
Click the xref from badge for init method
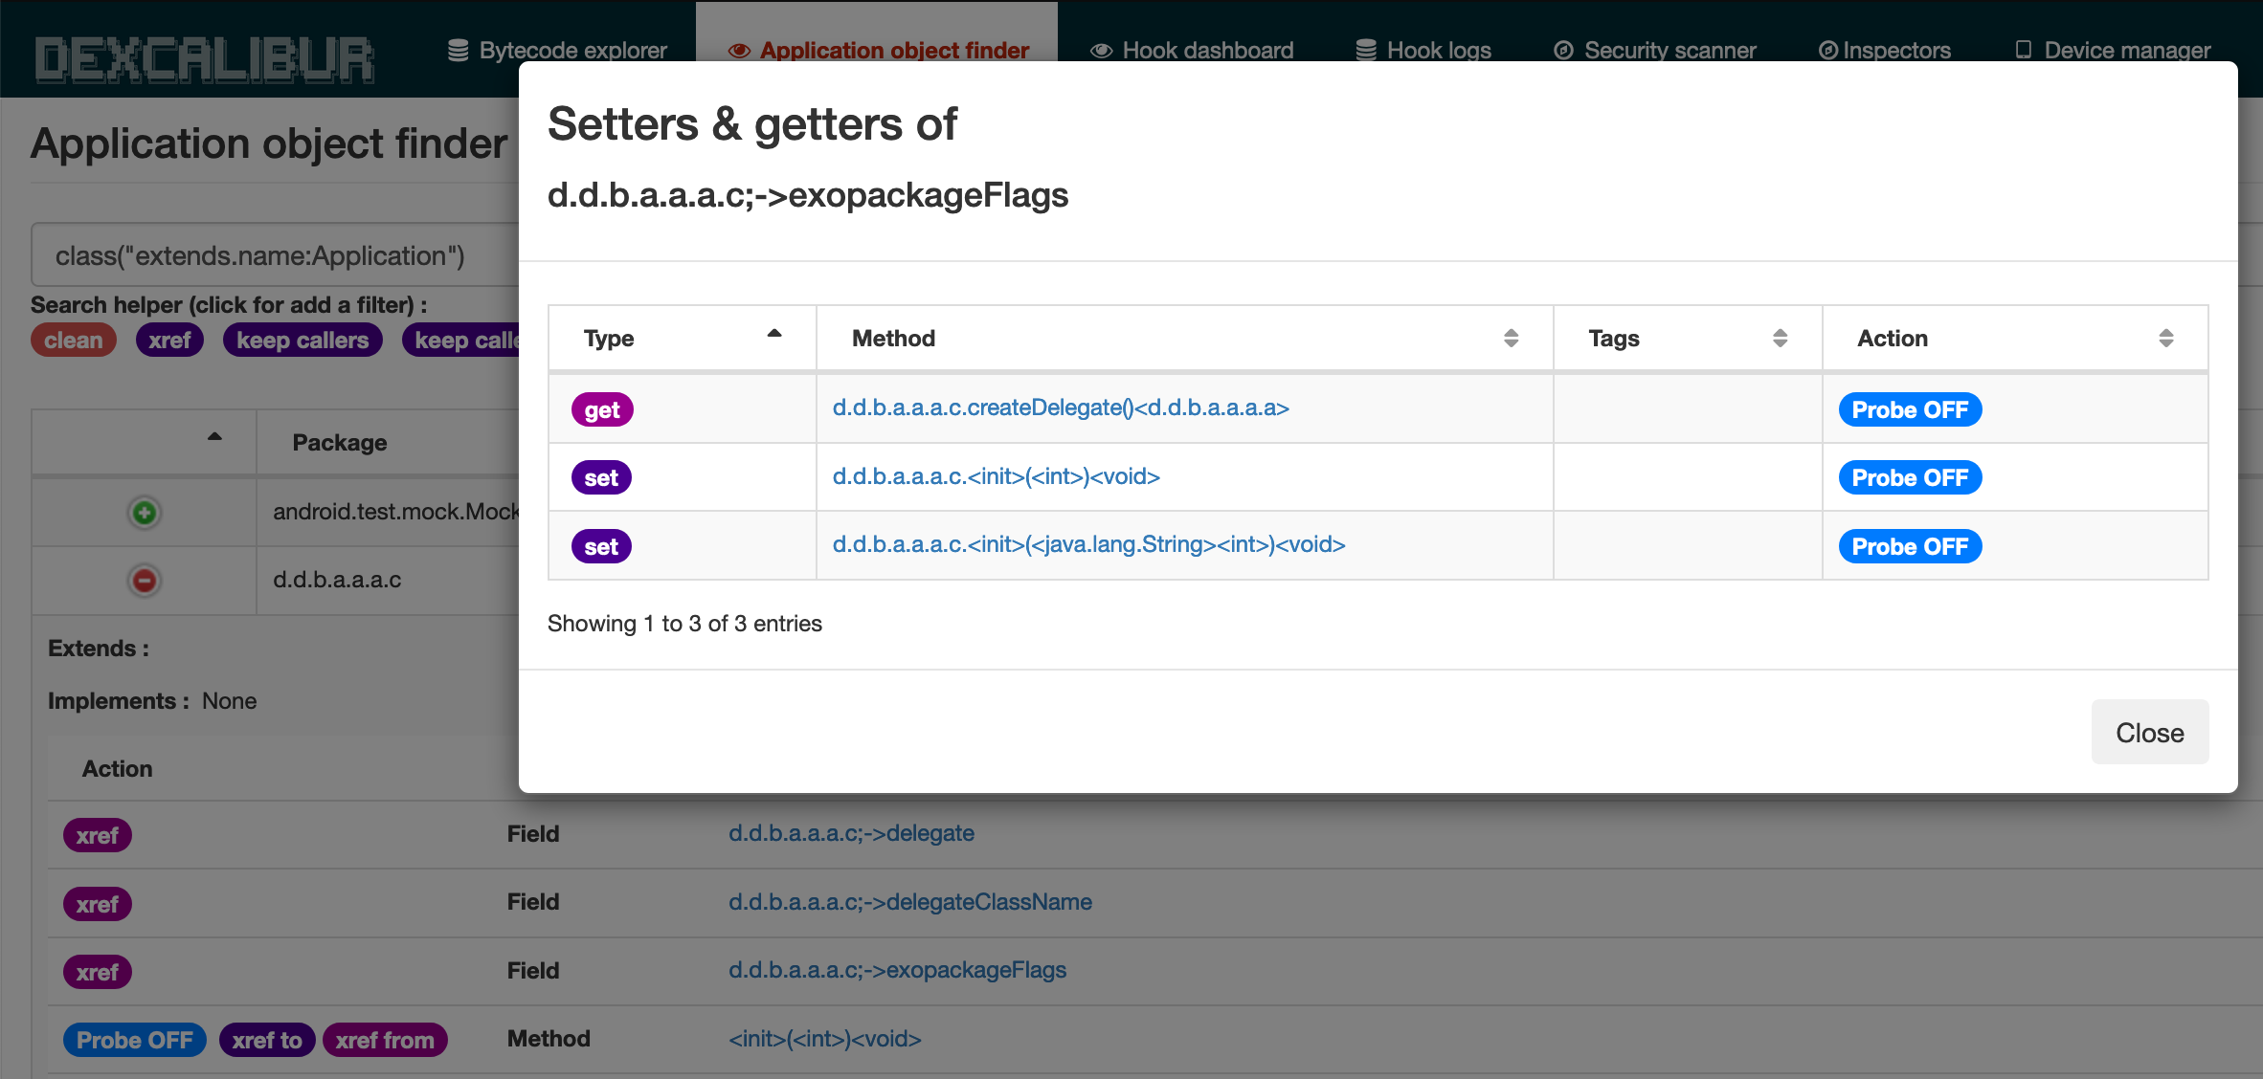coord(384,1040)
